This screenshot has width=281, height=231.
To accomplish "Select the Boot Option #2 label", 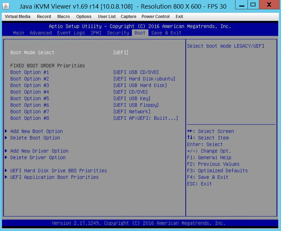I will (30, 79).
